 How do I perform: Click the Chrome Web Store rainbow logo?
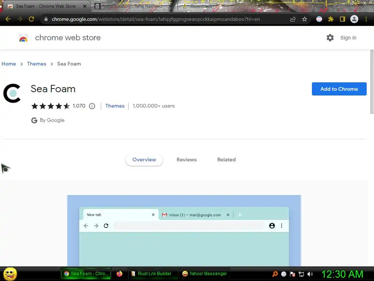pyautogui.click(x=23, y=38)
